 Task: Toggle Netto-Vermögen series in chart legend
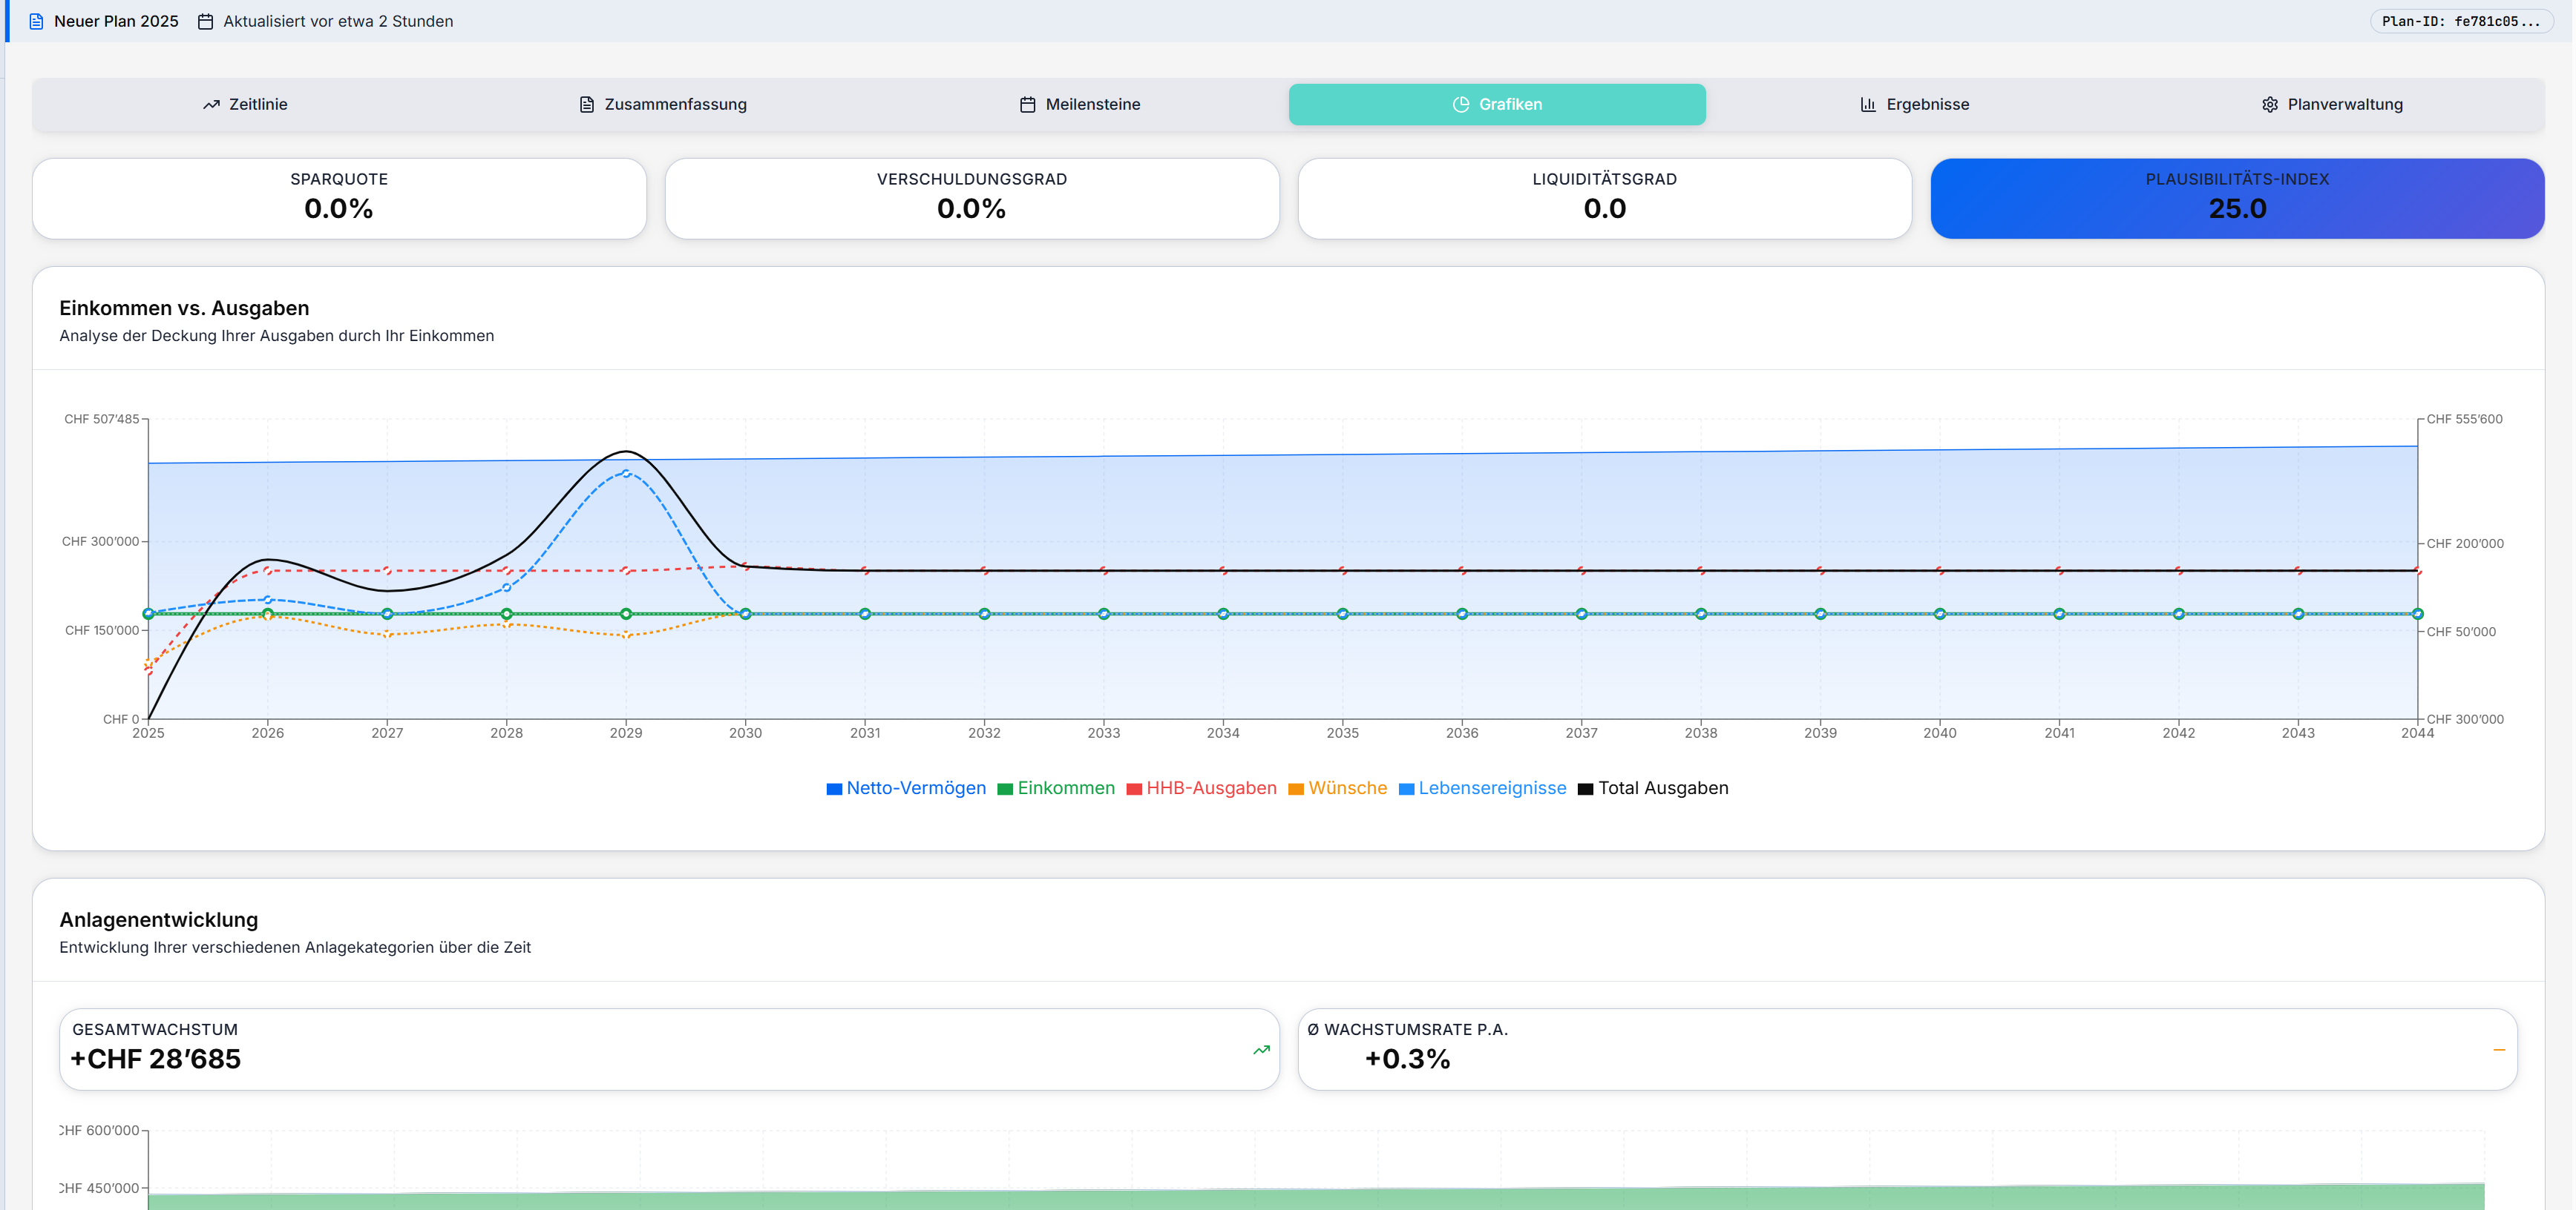pyautogui.click(x=915, y=788)
